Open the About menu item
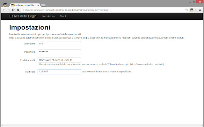This screenshot has height=127, width=204. pyautogui.click(x=63, y=16)
